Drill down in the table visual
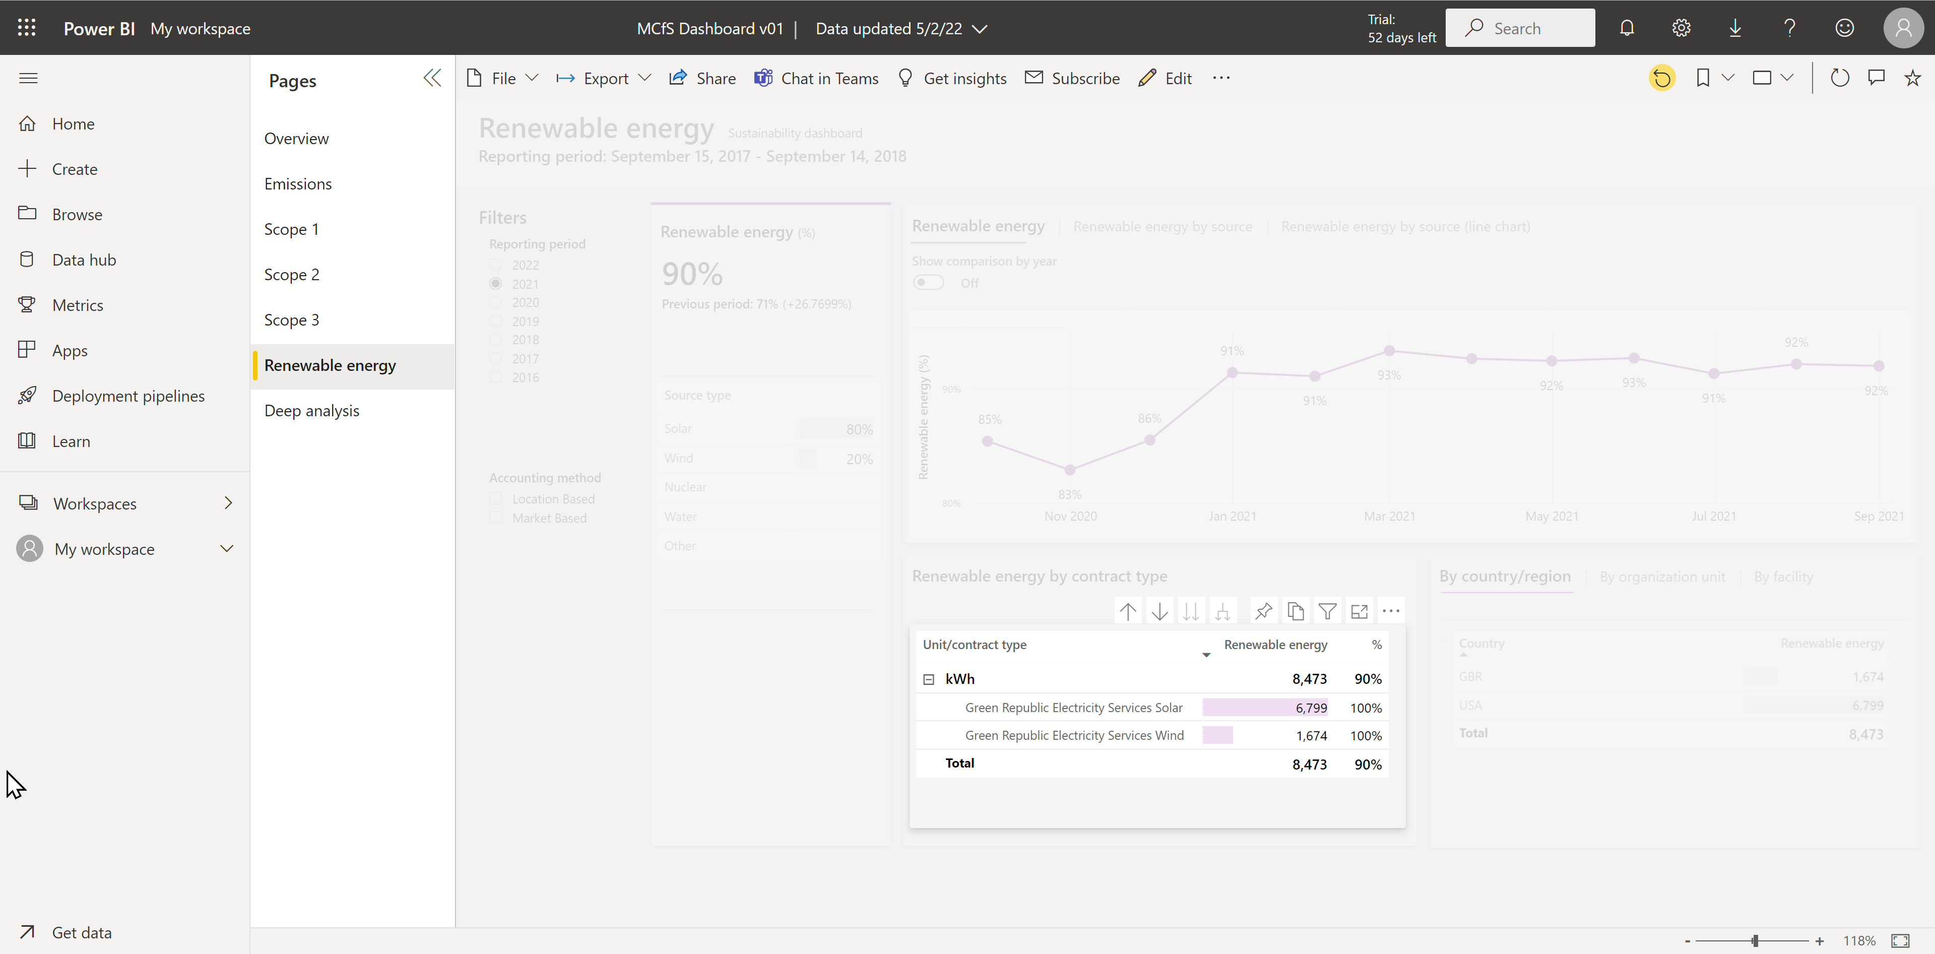 [1159, 611]
